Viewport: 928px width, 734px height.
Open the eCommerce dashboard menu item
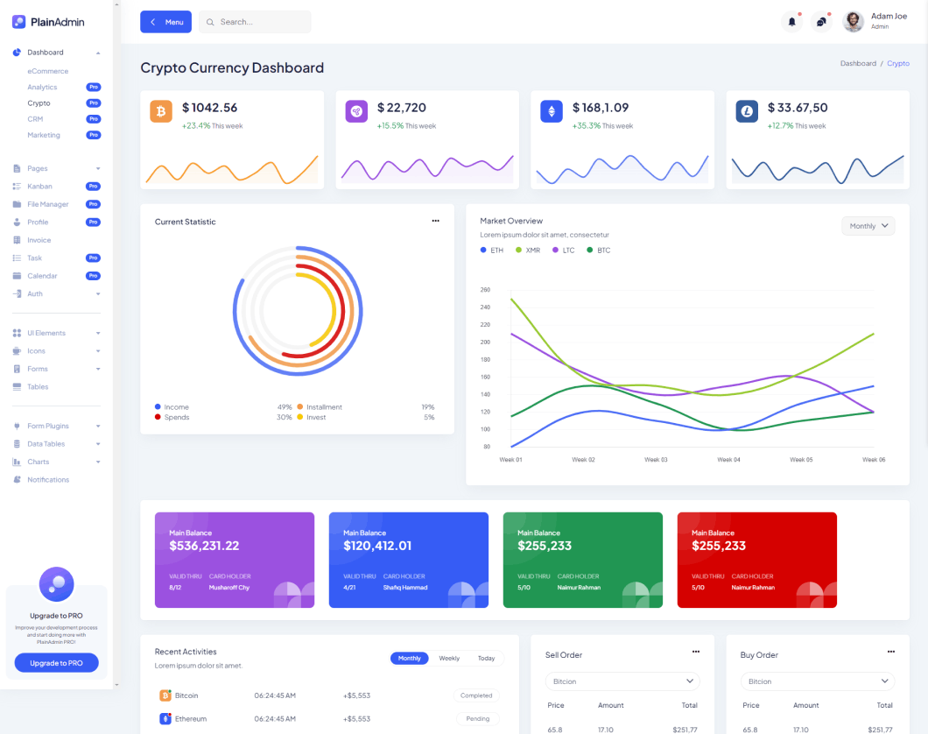click(47, 71)
